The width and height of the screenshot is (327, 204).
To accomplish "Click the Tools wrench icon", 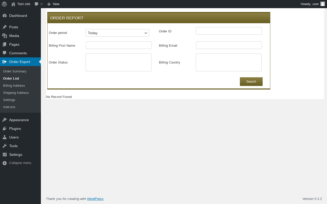I will coord(5,146).
